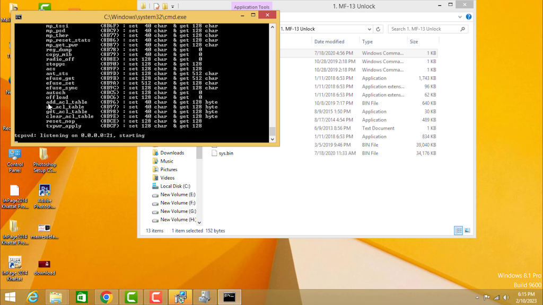Switch to the cmd.exe taskbar button
Screen dimensions: 543x305
pos(230,297)
